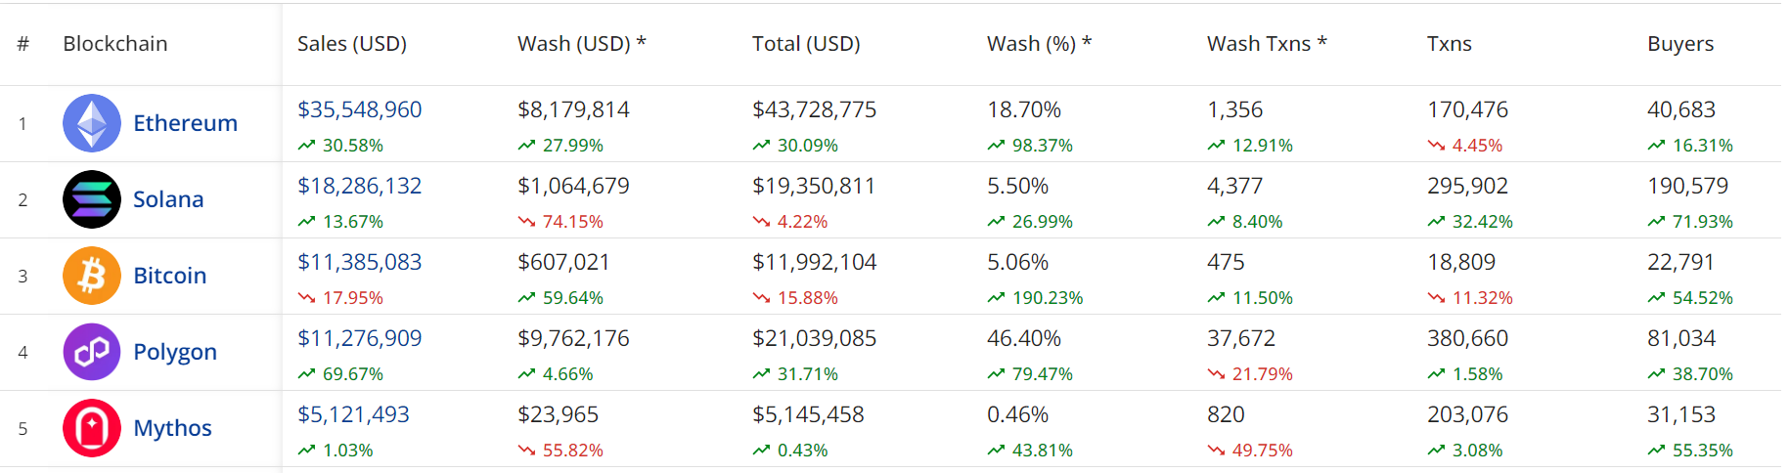Open the Ethereum blockchain link
The image size is (1790, 473).
[x=185, y=123]
